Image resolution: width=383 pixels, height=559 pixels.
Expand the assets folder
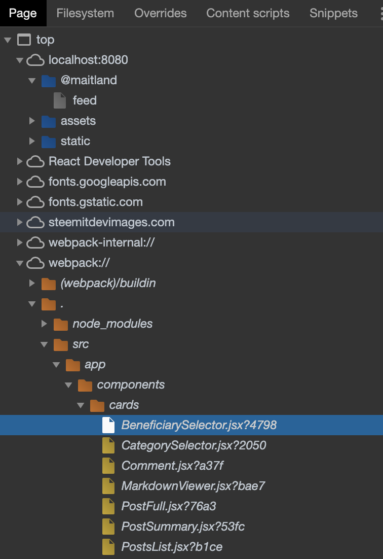(x=32, y=121)
